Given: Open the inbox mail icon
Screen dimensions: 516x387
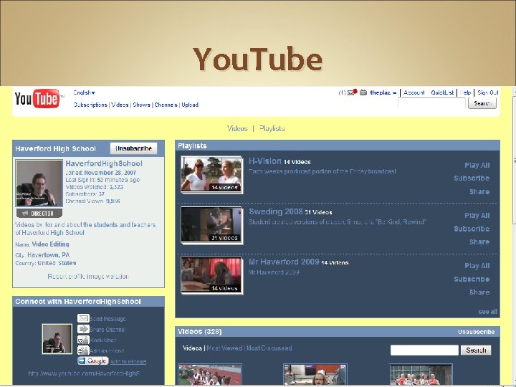Looking at the screenshot, I should 352,92.
